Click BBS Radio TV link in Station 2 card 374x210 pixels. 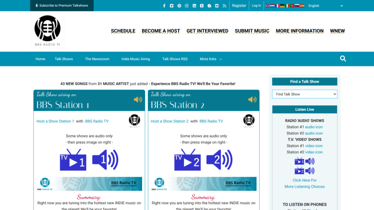(211, 121)
